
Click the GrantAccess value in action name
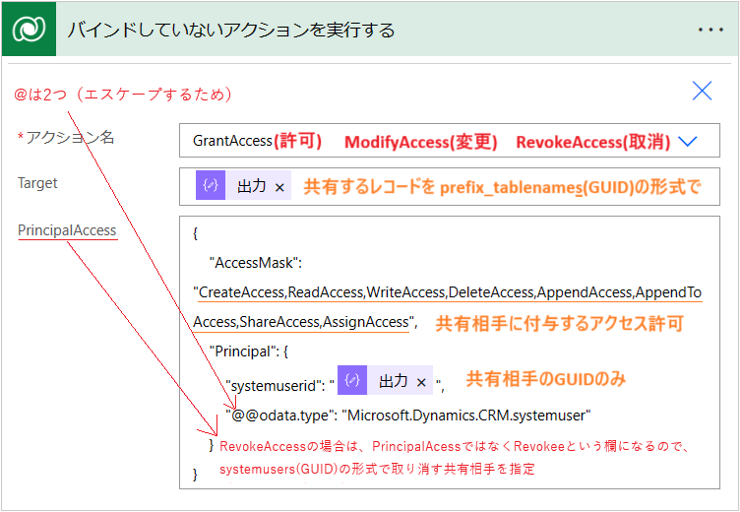232,141
